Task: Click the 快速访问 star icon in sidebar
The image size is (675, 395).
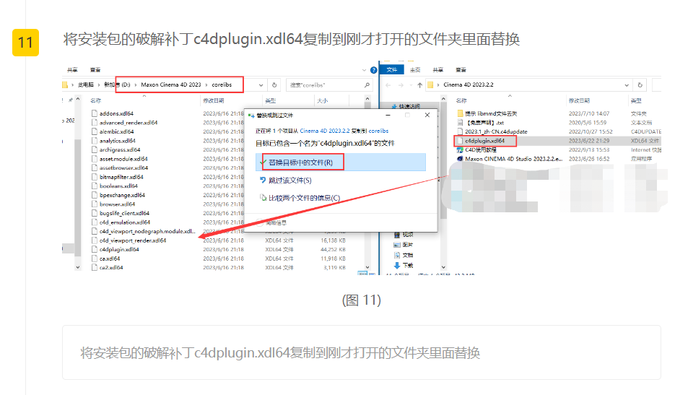Action: coord(394,106)
